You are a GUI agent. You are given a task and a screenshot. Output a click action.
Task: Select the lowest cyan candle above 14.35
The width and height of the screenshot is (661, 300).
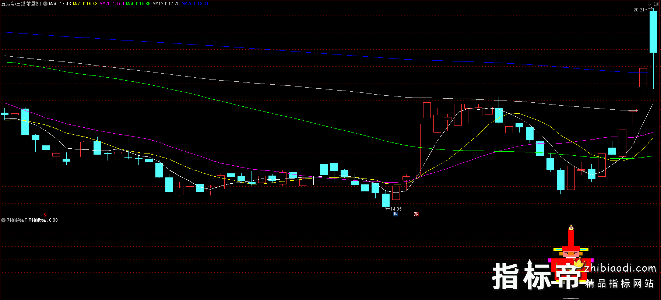pyautogui.click(x=386, y=201)
